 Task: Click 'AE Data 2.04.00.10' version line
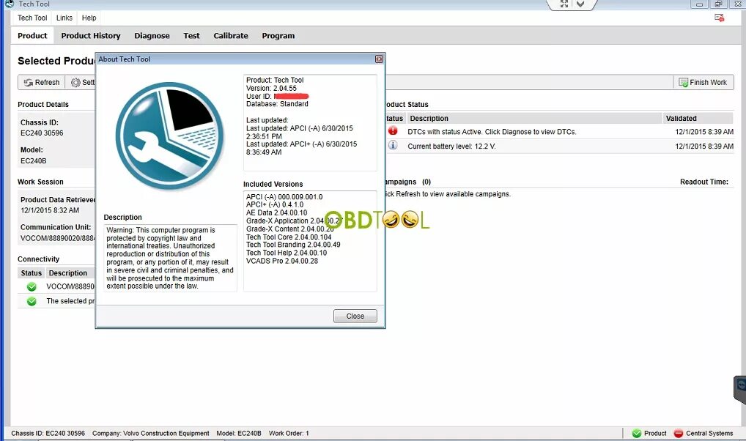coord(276,212)
